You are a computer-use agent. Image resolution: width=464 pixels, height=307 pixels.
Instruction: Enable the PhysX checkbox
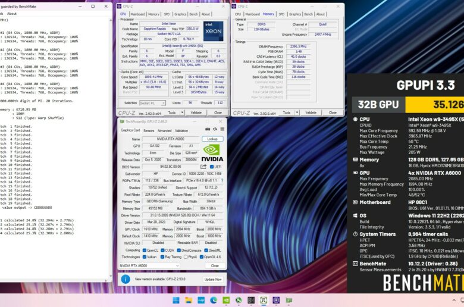coord(186,257)
